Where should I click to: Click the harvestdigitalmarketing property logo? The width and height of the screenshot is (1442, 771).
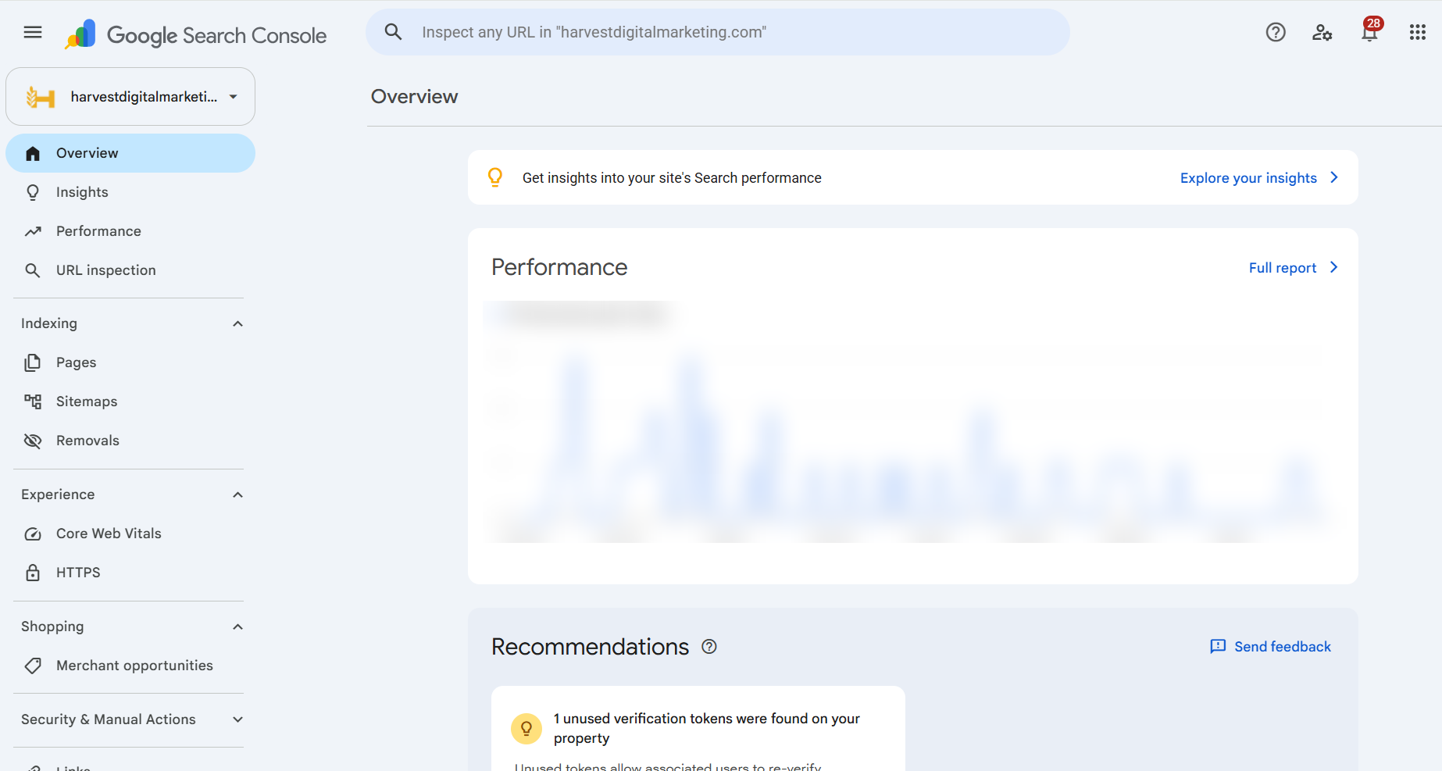41,97
